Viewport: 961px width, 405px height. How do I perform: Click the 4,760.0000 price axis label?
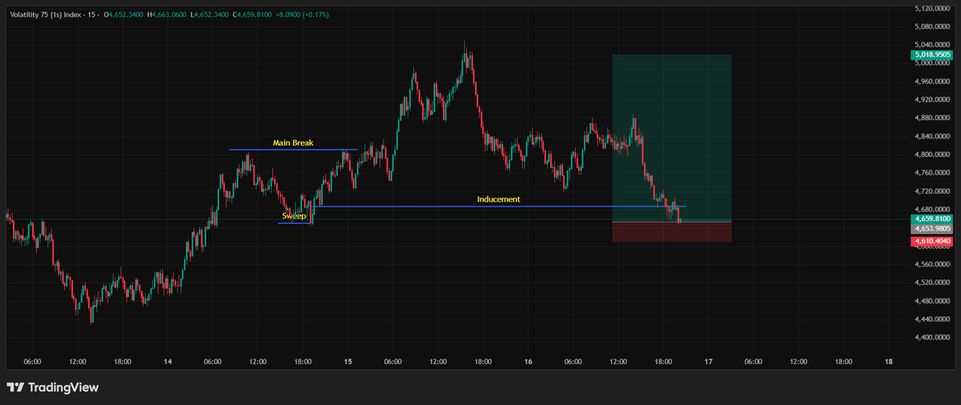coord(932,173)
